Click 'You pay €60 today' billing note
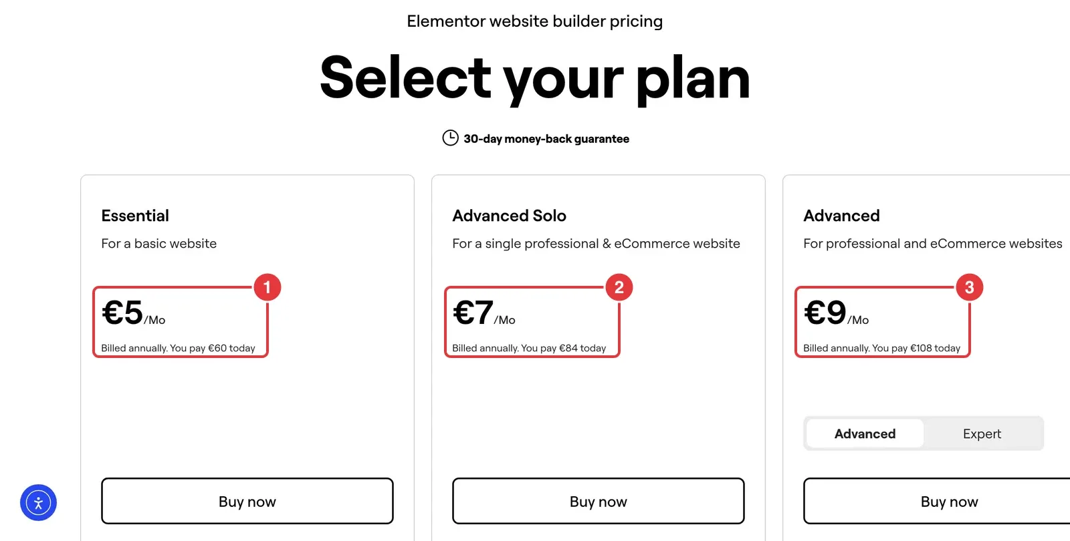Screen dimensions: 1070x541 click(x=213, y=348)
